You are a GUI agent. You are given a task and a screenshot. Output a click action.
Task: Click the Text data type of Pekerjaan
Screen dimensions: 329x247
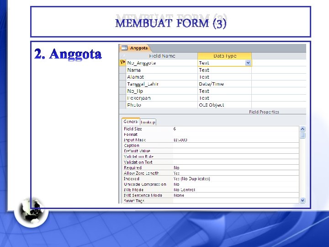coord(224,98)
